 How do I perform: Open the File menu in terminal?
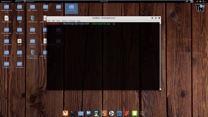49,21
